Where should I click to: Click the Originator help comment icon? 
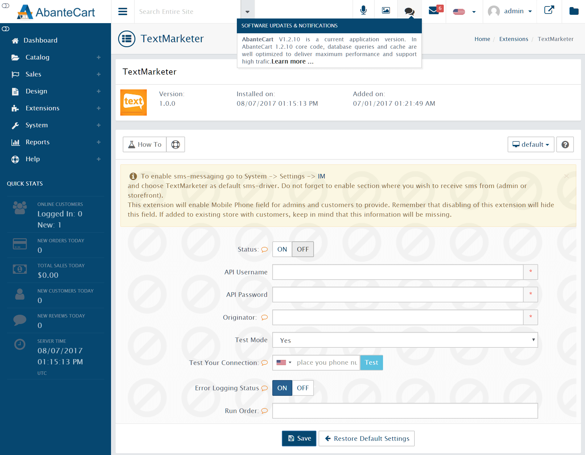coord(264,318)
